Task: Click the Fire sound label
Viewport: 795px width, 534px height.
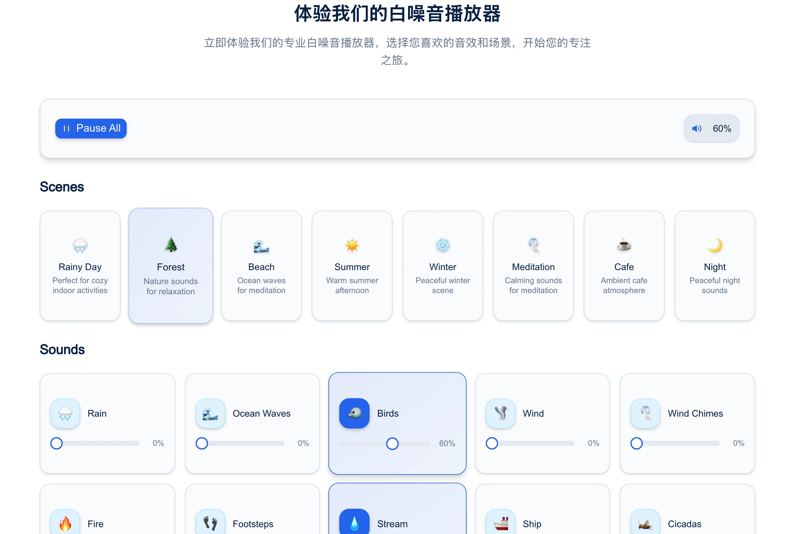Action: click(95, 524)
